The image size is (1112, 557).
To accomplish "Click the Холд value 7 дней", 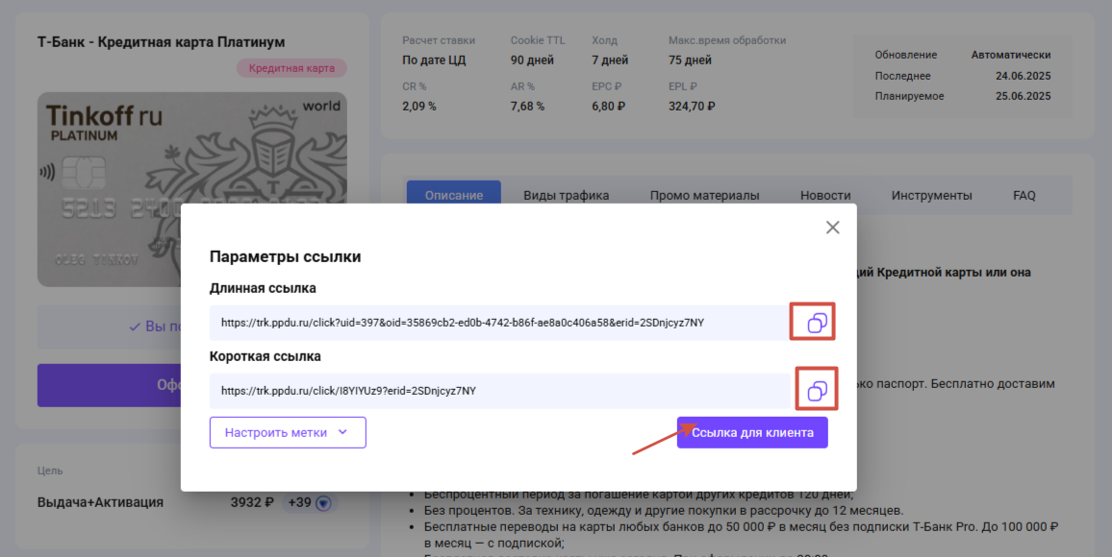I will point(610,61).
